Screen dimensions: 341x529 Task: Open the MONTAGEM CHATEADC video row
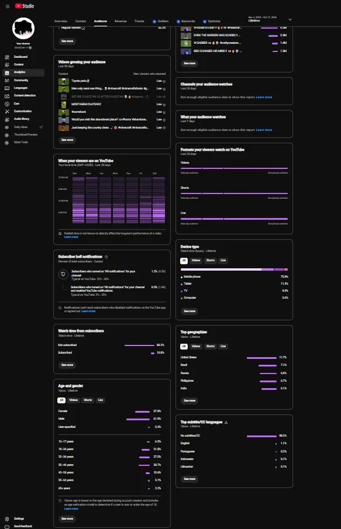[x=112, y=104]
